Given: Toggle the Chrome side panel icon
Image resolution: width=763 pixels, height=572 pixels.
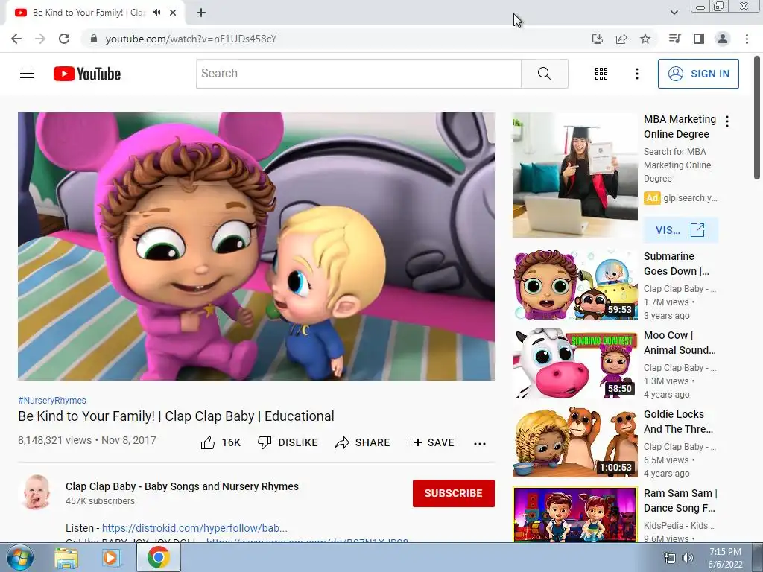Looking at the screenshot, I should [x=699, y=39].
